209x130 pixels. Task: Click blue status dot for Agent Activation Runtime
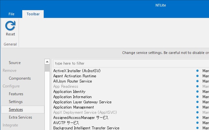pyautogui.click(x=197, y=76)
